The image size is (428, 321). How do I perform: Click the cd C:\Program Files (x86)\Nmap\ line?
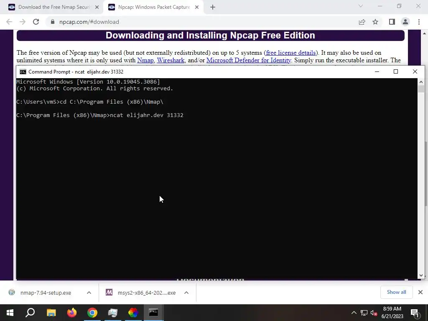[x=90, y=102]
